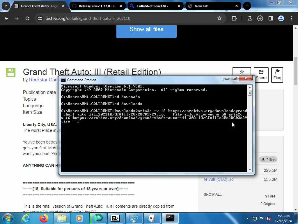The width and height of the screenshot is (298, 224).
Task: Launch Firefox from the taskbar
Action: click(44, 218)
